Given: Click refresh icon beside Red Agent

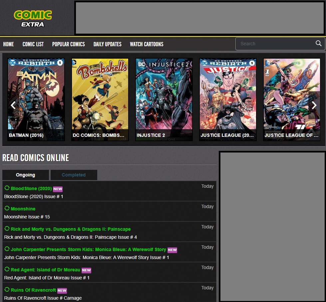Looking at the screenshot, I should (x=7, y=269).
